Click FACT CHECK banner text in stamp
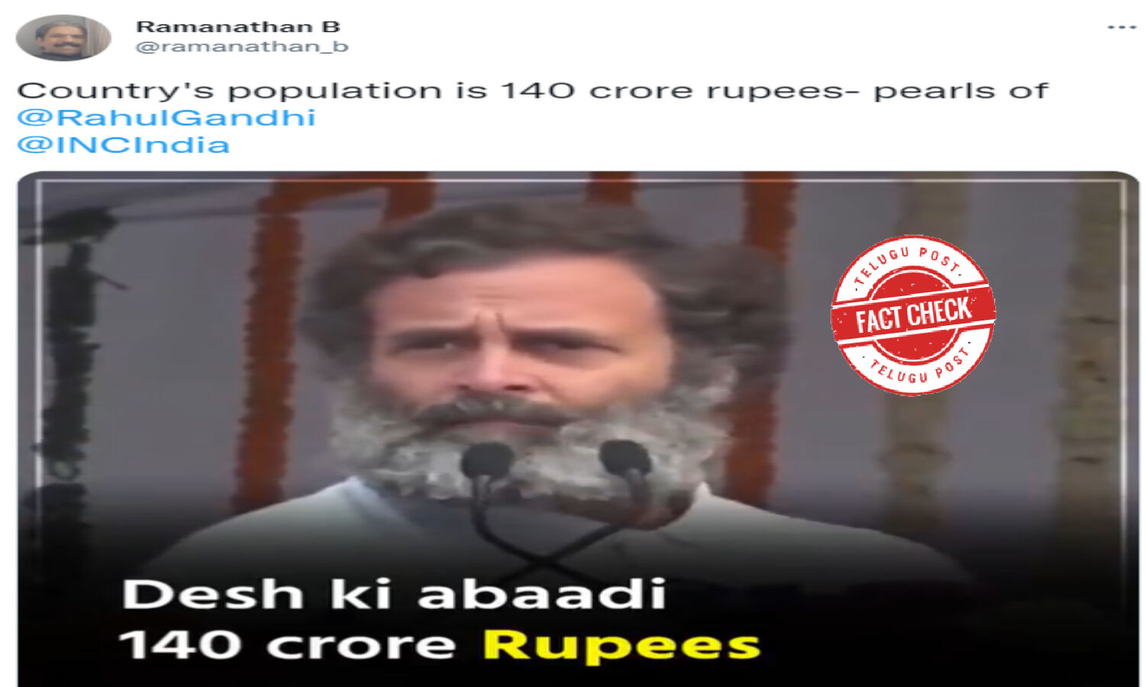Viewport: 1145px width, 687px height. pos(913,315)
